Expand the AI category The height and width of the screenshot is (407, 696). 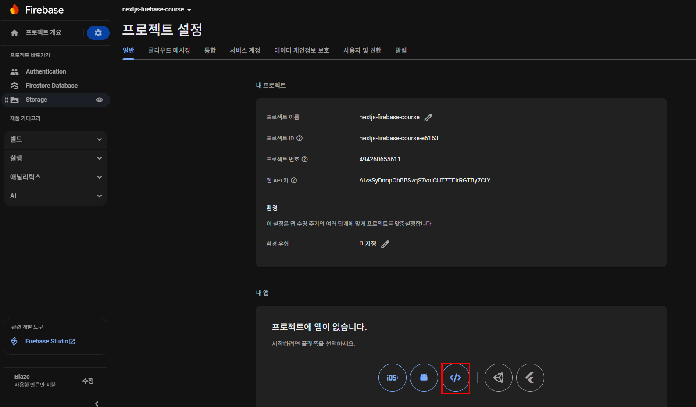(56, 196)
